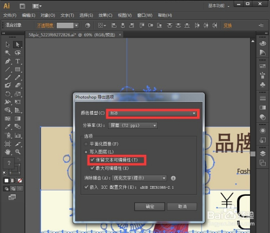Click the change screen mode icon

pyautogui.click(x=12, y=197)
